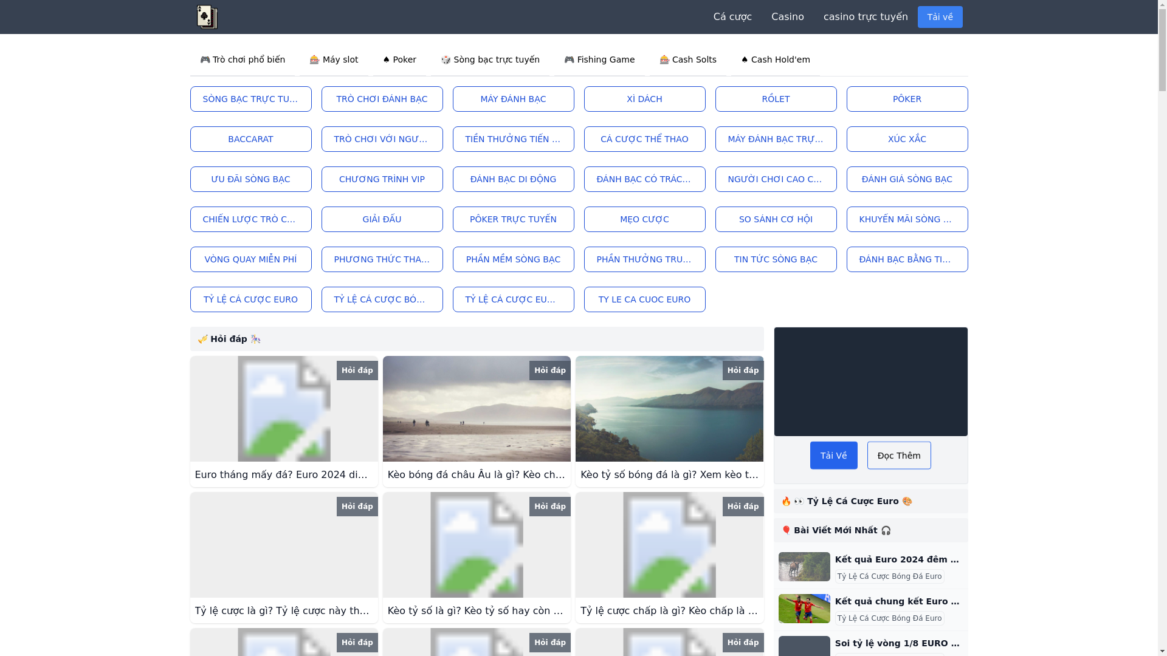1167x656 pixels.
Task: Open casino trực tuyến menu item
Action: 866,17
